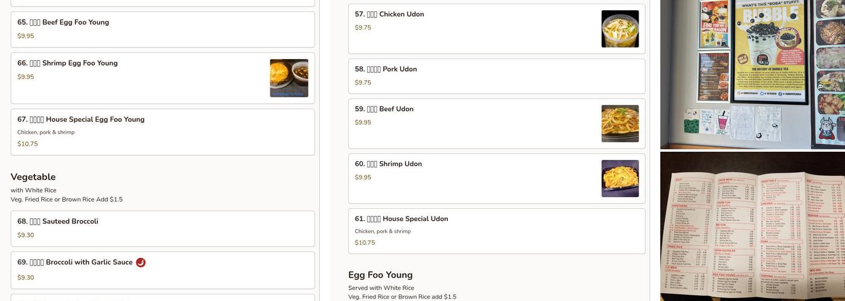Open the 66. Shrimp Egg Foo Young item

point(163,78)
